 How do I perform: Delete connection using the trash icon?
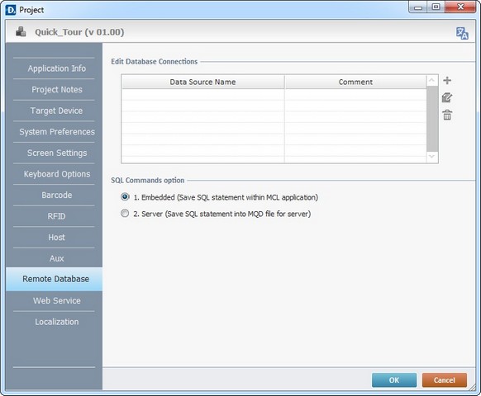[447, 115]
